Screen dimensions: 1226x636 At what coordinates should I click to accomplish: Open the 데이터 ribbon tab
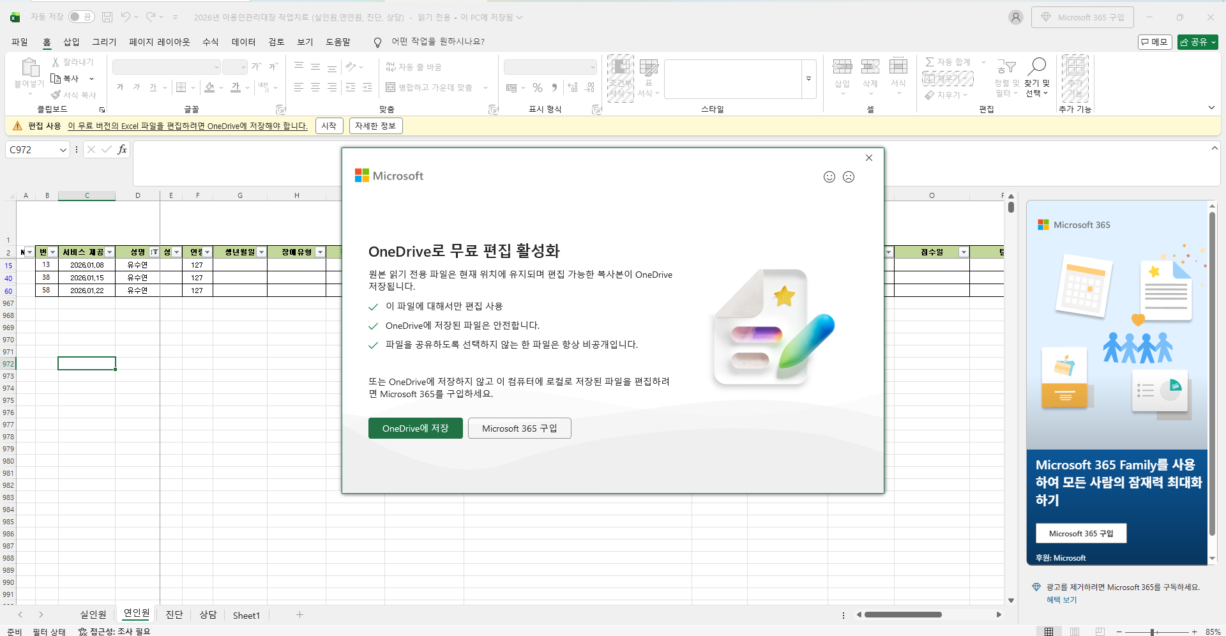click(244, 42)
